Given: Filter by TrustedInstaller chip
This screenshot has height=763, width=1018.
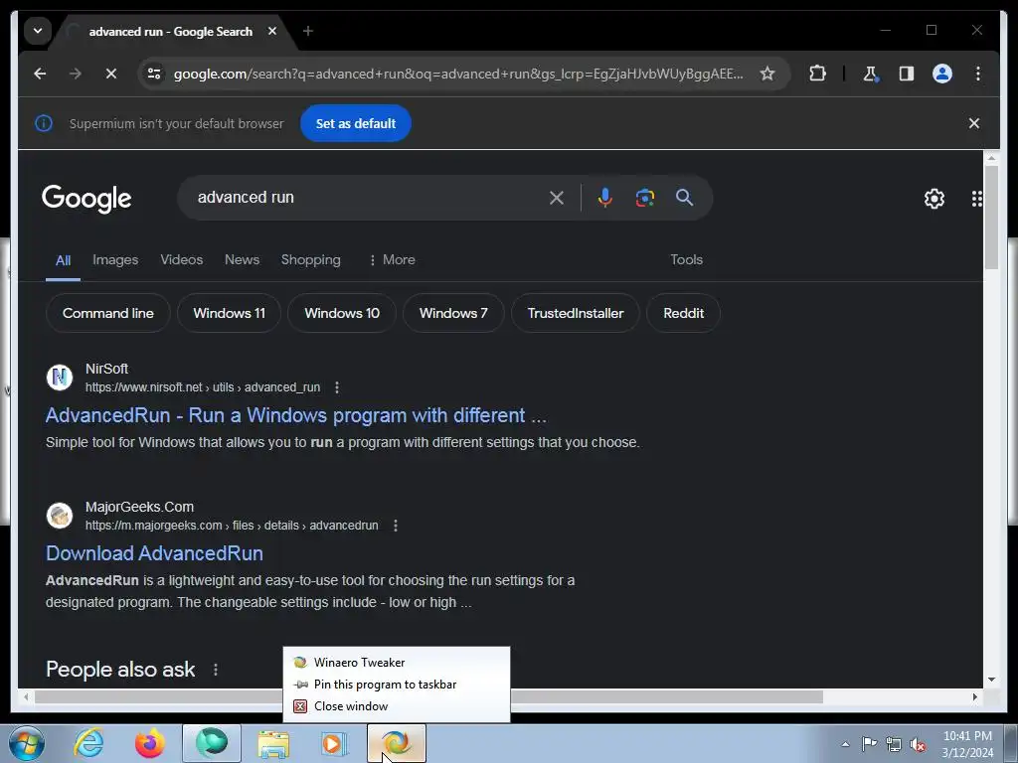Looking at the screenshot, I should (x=576, y=313).
